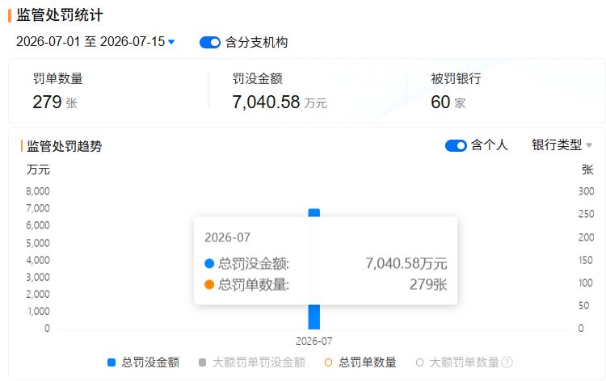Viewport: 606px width, 381px height.
Task: Click the 监管处罚统计 heading
Action: [x=60, y=15]
